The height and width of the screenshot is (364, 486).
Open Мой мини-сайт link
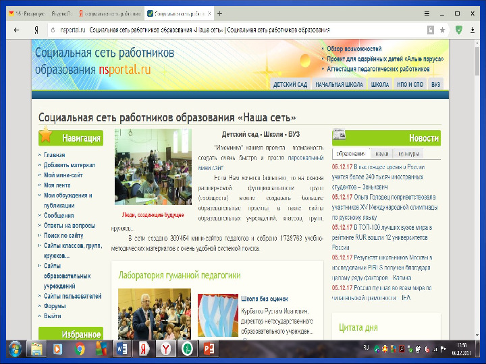pos(63,175)
